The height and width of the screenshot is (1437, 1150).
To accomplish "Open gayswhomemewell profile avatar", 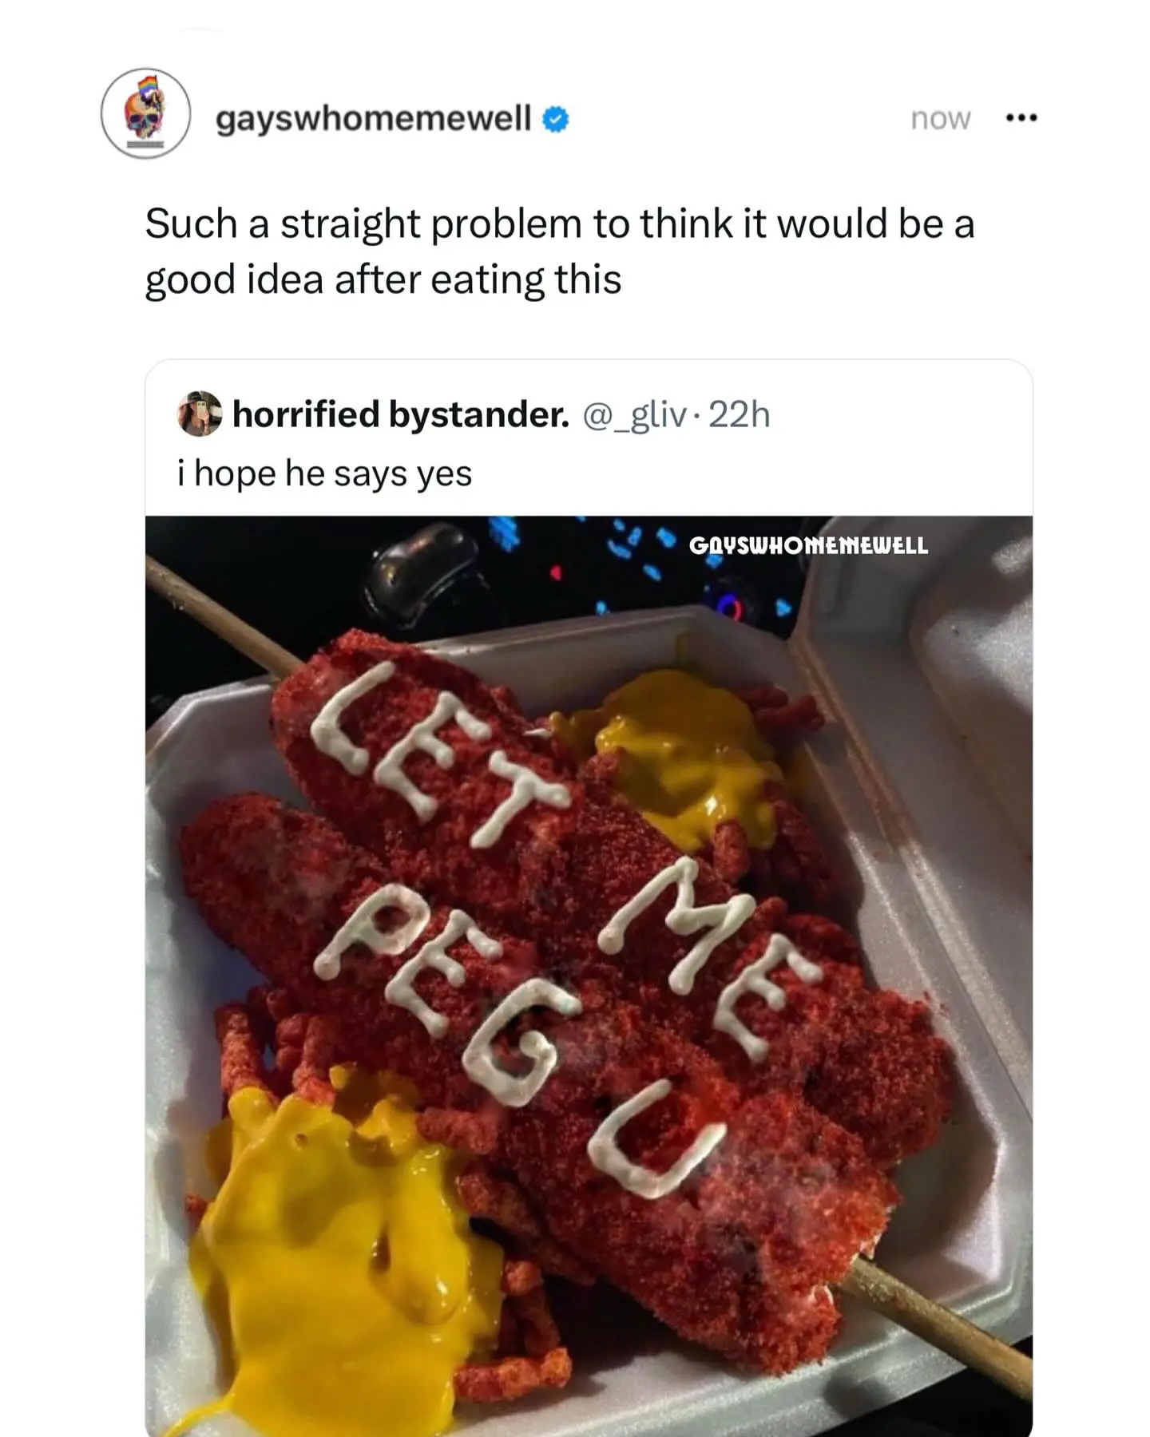I will 145,113.
